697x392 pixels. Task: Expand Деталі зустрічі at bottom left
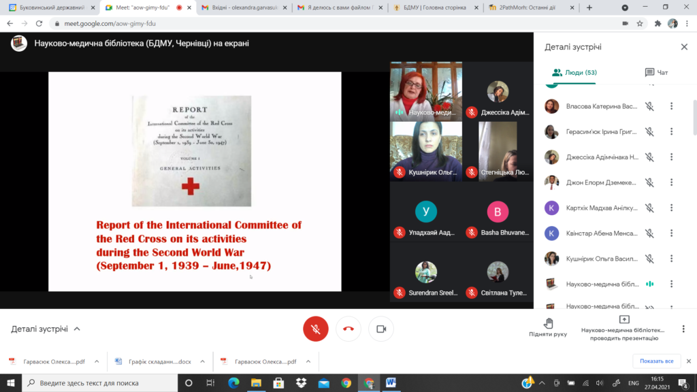coord(46,329)
